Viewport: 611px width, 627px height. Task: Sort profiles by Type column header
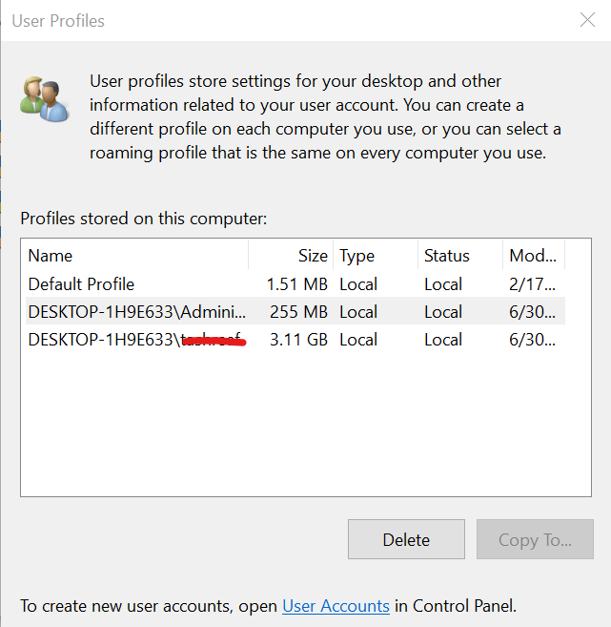pyautogui.click(x=376, y=256)
